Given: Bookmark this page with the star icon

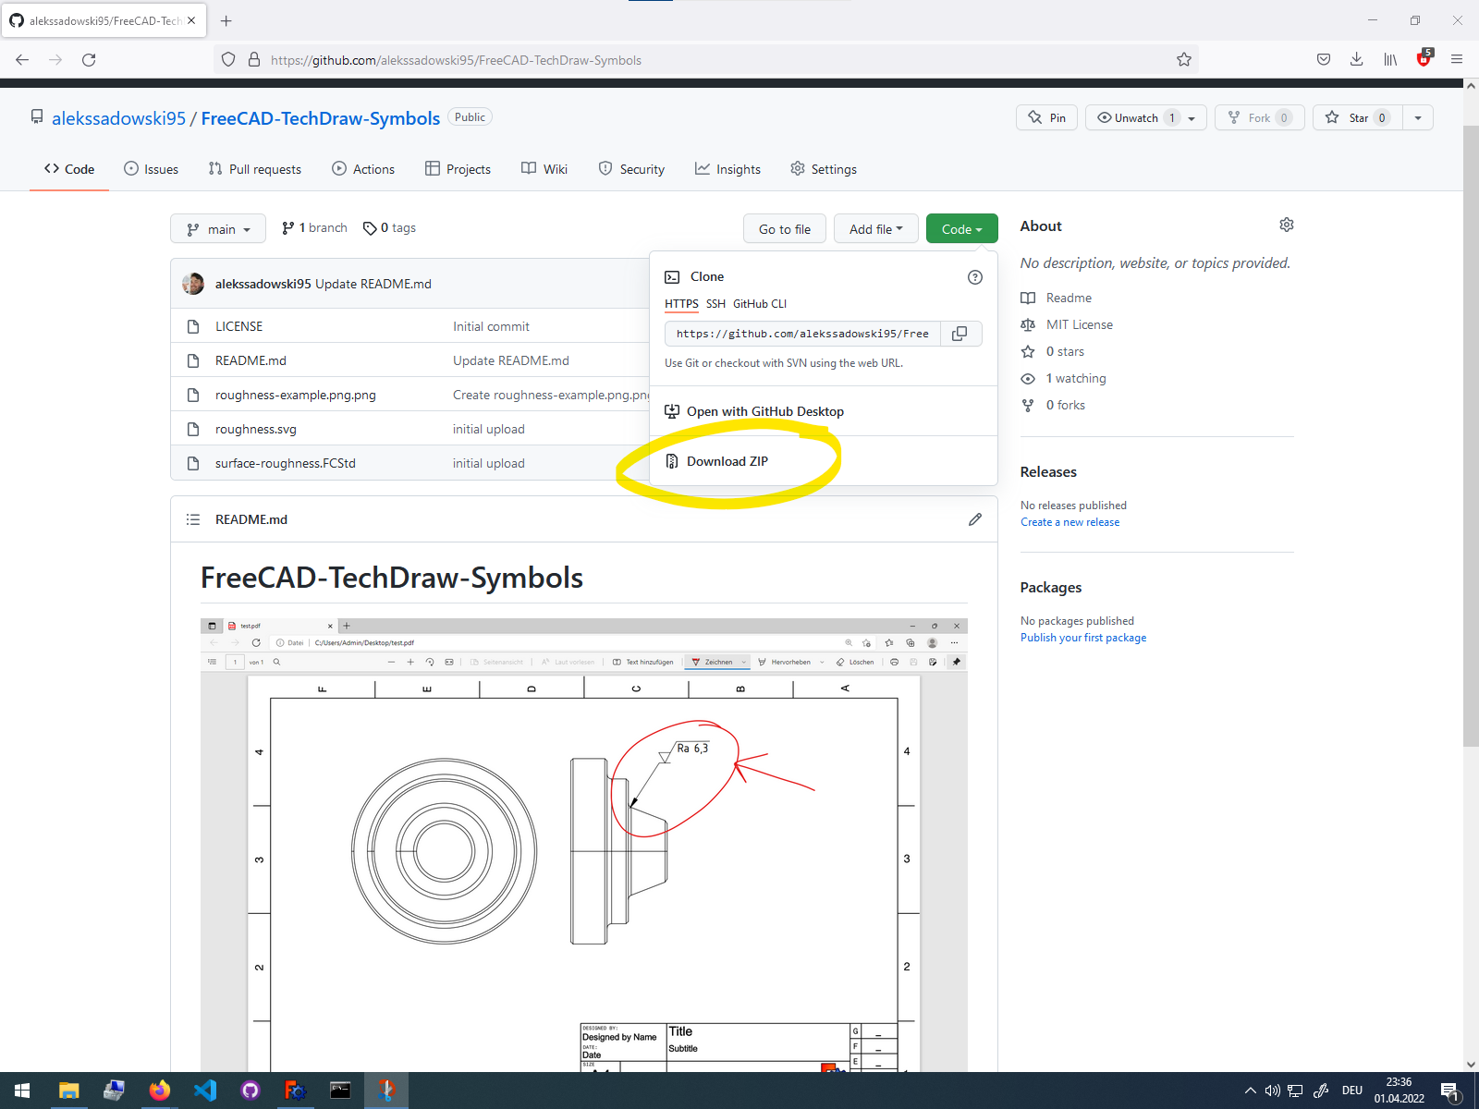Looking at the screenshot, I should (x=1184, y=59).
